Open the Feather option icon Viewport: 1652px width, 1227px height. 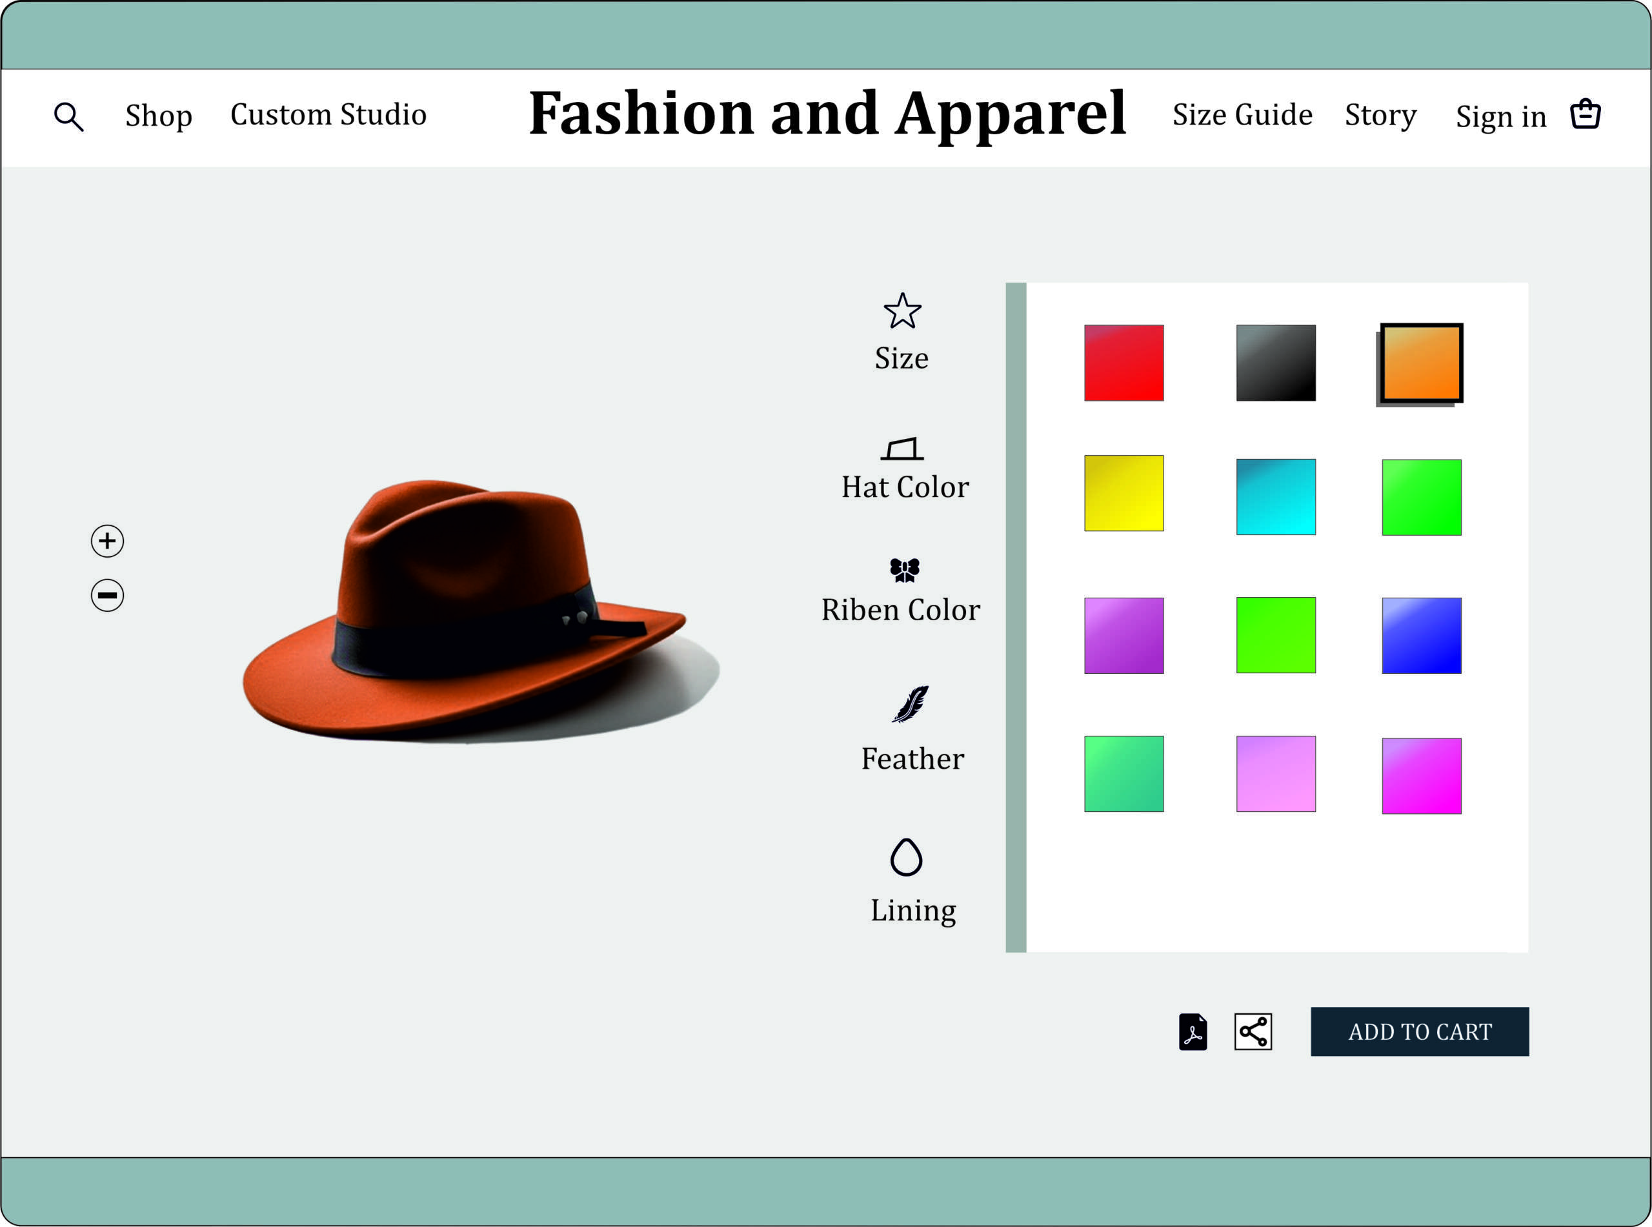(x=911, y=704)
